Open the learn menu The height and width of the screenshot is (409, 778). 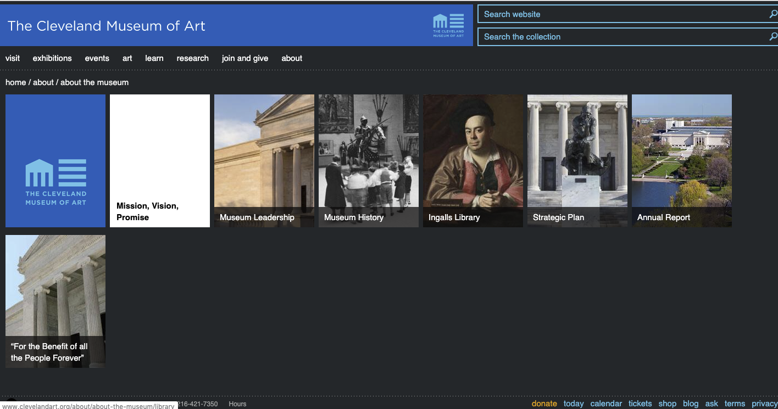click(x=154, y=58)
